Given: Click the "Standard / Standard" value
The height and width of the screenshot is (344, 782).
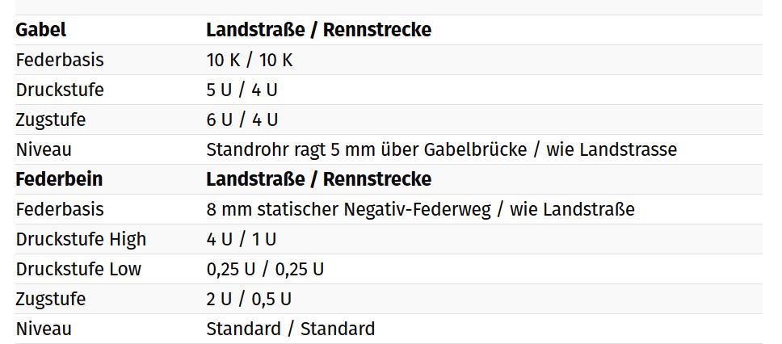Looking at the screenshot, I should click(291, 329).
